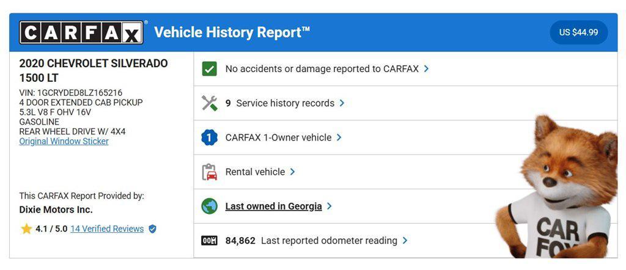Expand chevron next to Service history records

342,103
